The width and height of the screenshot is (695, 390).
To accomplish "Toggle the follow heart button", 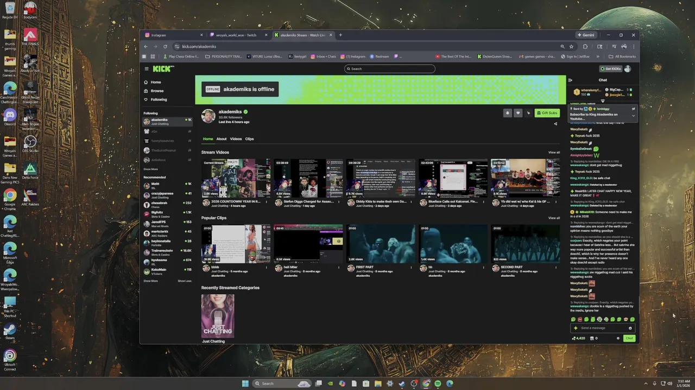I will click(x=518, y=113).
